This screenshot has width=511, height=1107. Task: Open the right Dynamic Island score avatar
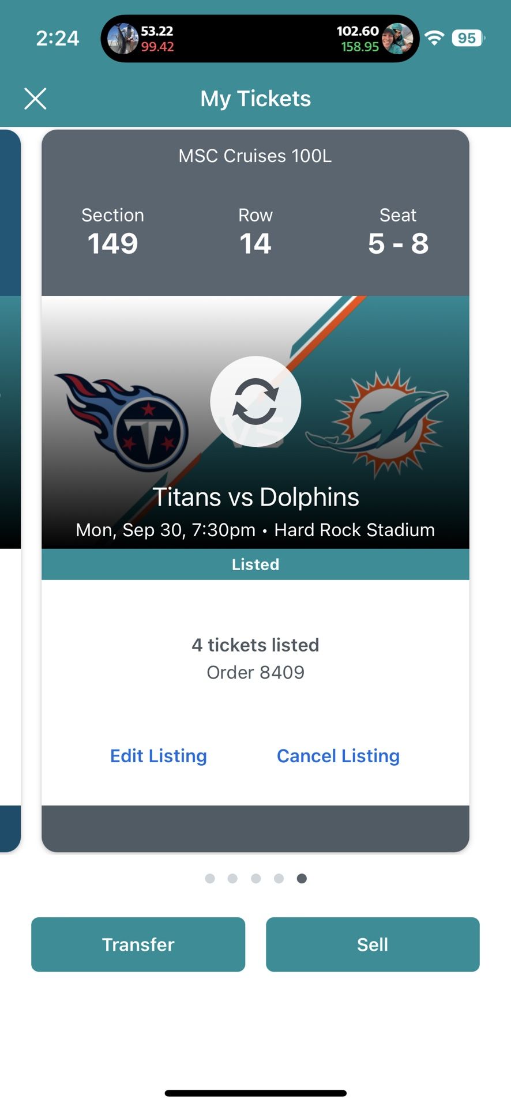[x=397, y=39]
